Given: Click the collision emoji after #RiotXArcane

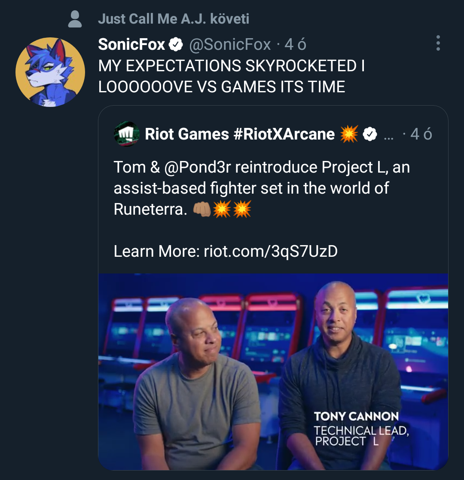Looking at the screenshot, I should click(349, 134).
